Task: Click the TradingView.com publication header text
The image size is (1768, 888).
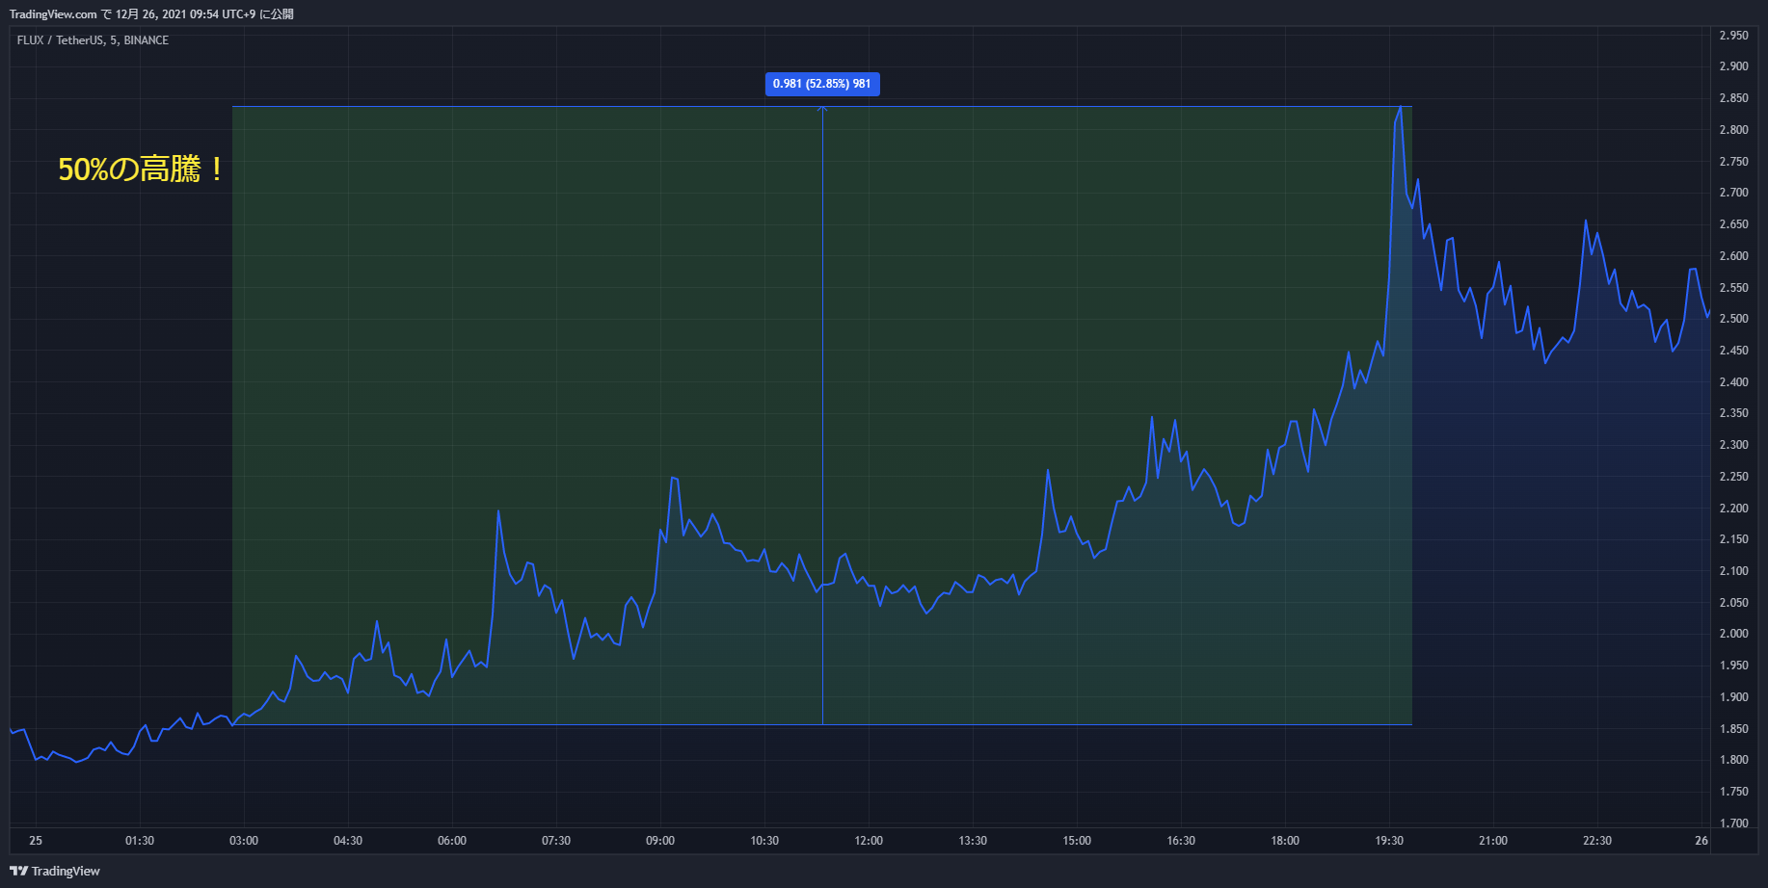Action: [x=151, y=14]
